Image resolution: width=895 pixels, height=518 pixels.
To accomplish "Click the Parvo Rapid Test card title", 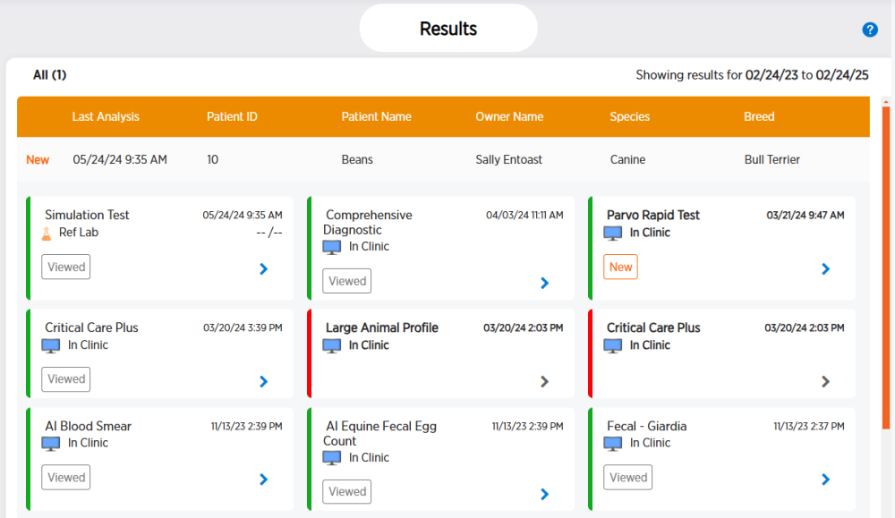I will (653, 215).
